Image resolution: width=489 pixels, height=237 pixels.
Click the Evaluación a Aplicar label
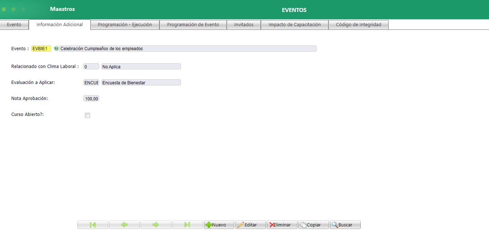pos(33,82)
